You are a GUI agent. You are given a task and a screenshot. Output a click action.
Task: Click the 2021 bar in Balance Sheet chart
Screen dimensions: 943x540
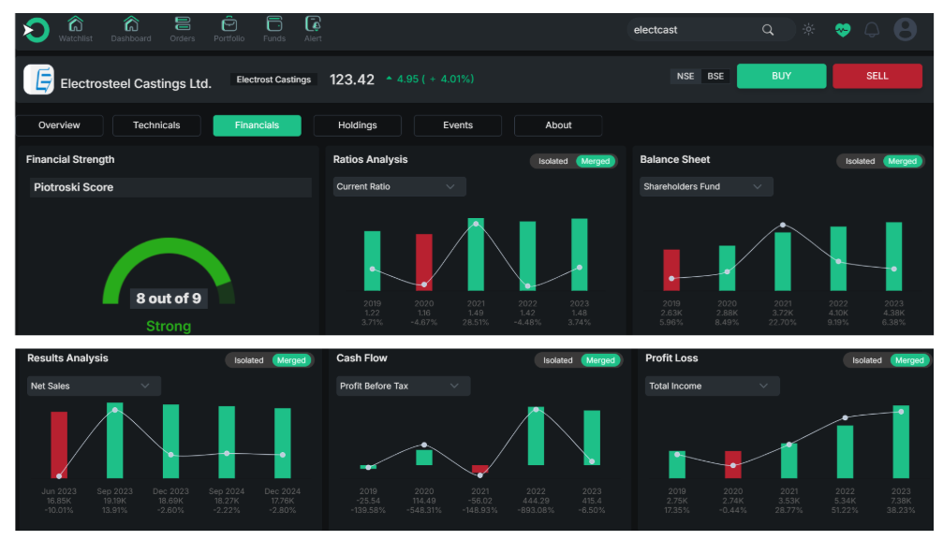pyautogui.click(x=783, y=262)
